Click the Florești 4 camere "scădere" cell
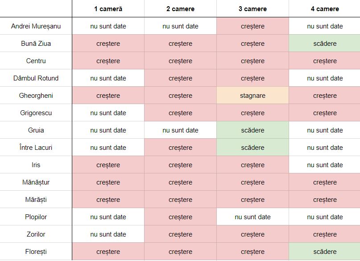Viewport: 360px width, 261px height. pyautogui.click(x=325, y=252)
